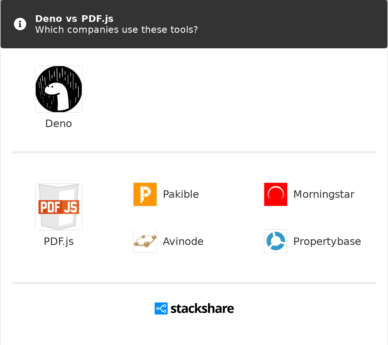The width and height of the screenshot is (388, 345).
Task: Click the dark header banner background
Action: pos(288,24)
